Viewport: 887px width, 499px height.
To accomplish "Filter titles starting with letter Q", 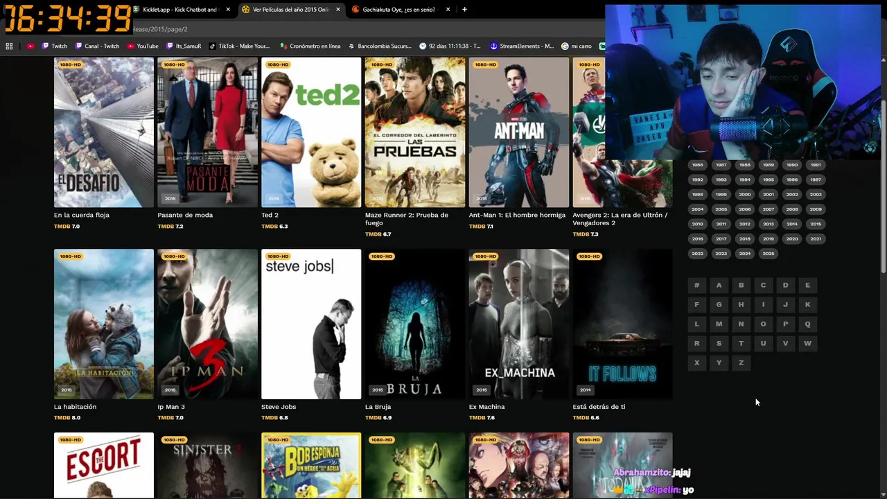I will (x=807, y=324).
